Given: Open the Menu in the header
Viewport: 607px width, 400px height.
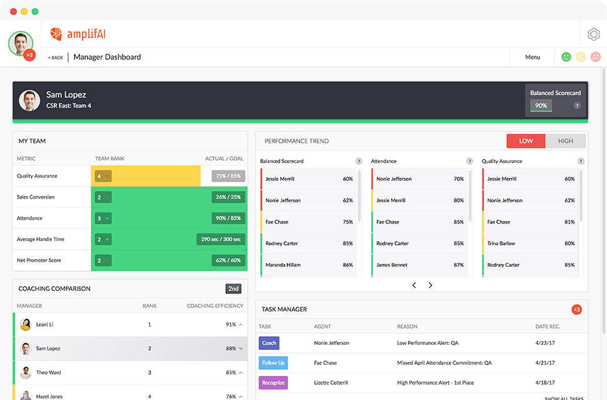Looking at the screenshot, I should click(533, 57).
